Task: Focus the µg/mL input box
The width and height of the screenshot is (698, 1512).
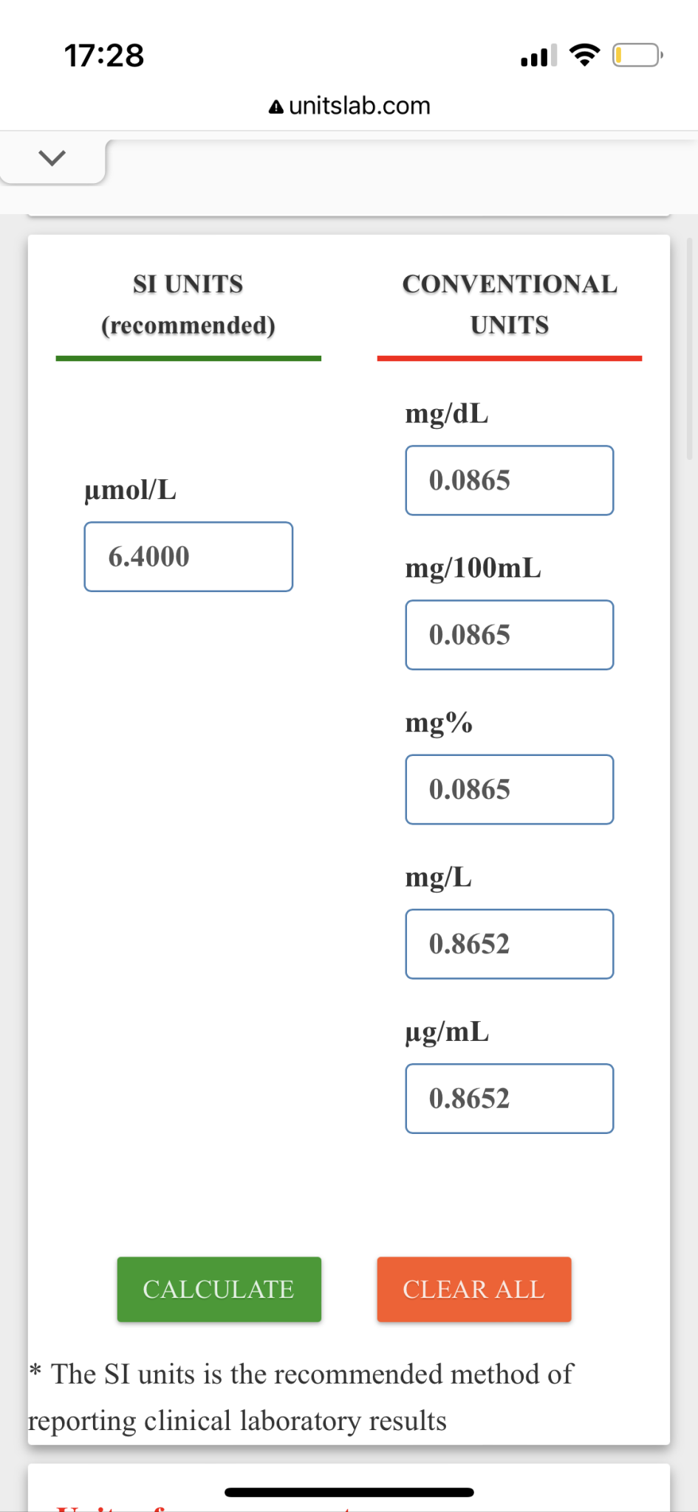Action: coord(509,1099)
